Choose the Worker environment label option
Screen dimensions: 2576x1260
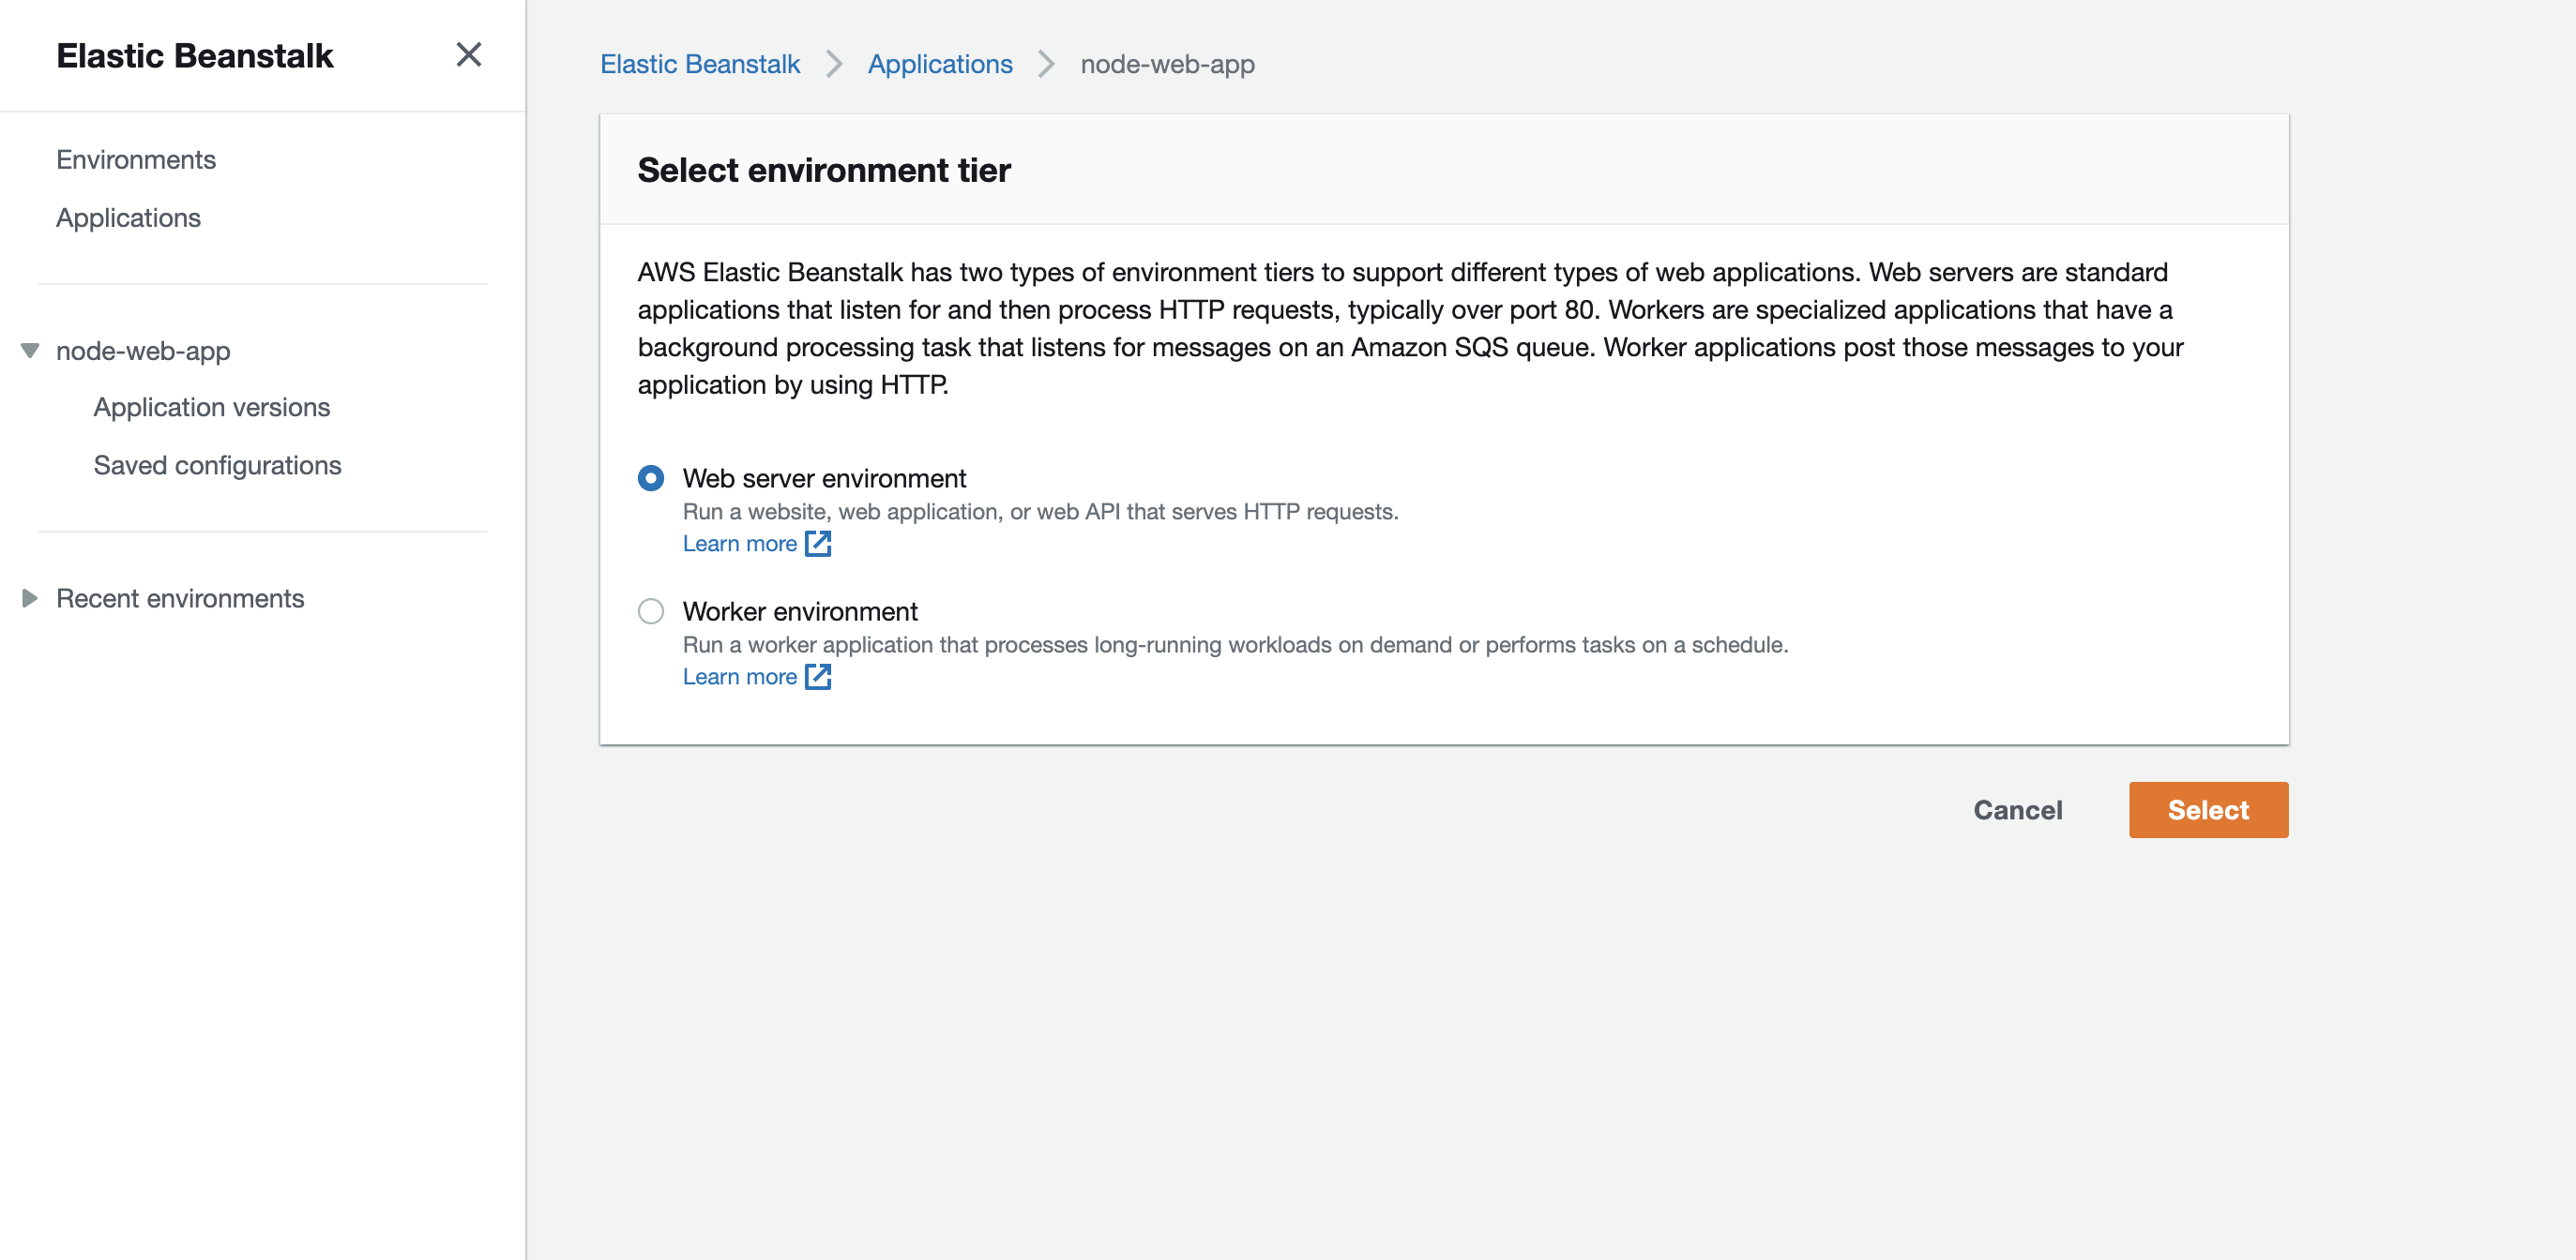click(799, 611)
